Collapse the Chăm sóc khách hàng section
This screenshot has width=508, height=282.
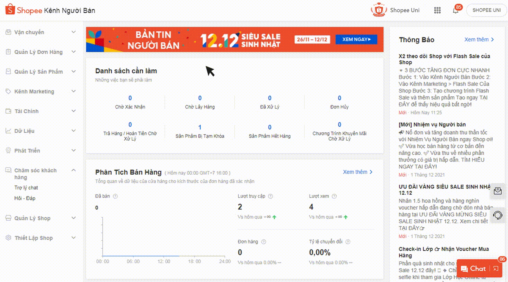click(74, 170)
